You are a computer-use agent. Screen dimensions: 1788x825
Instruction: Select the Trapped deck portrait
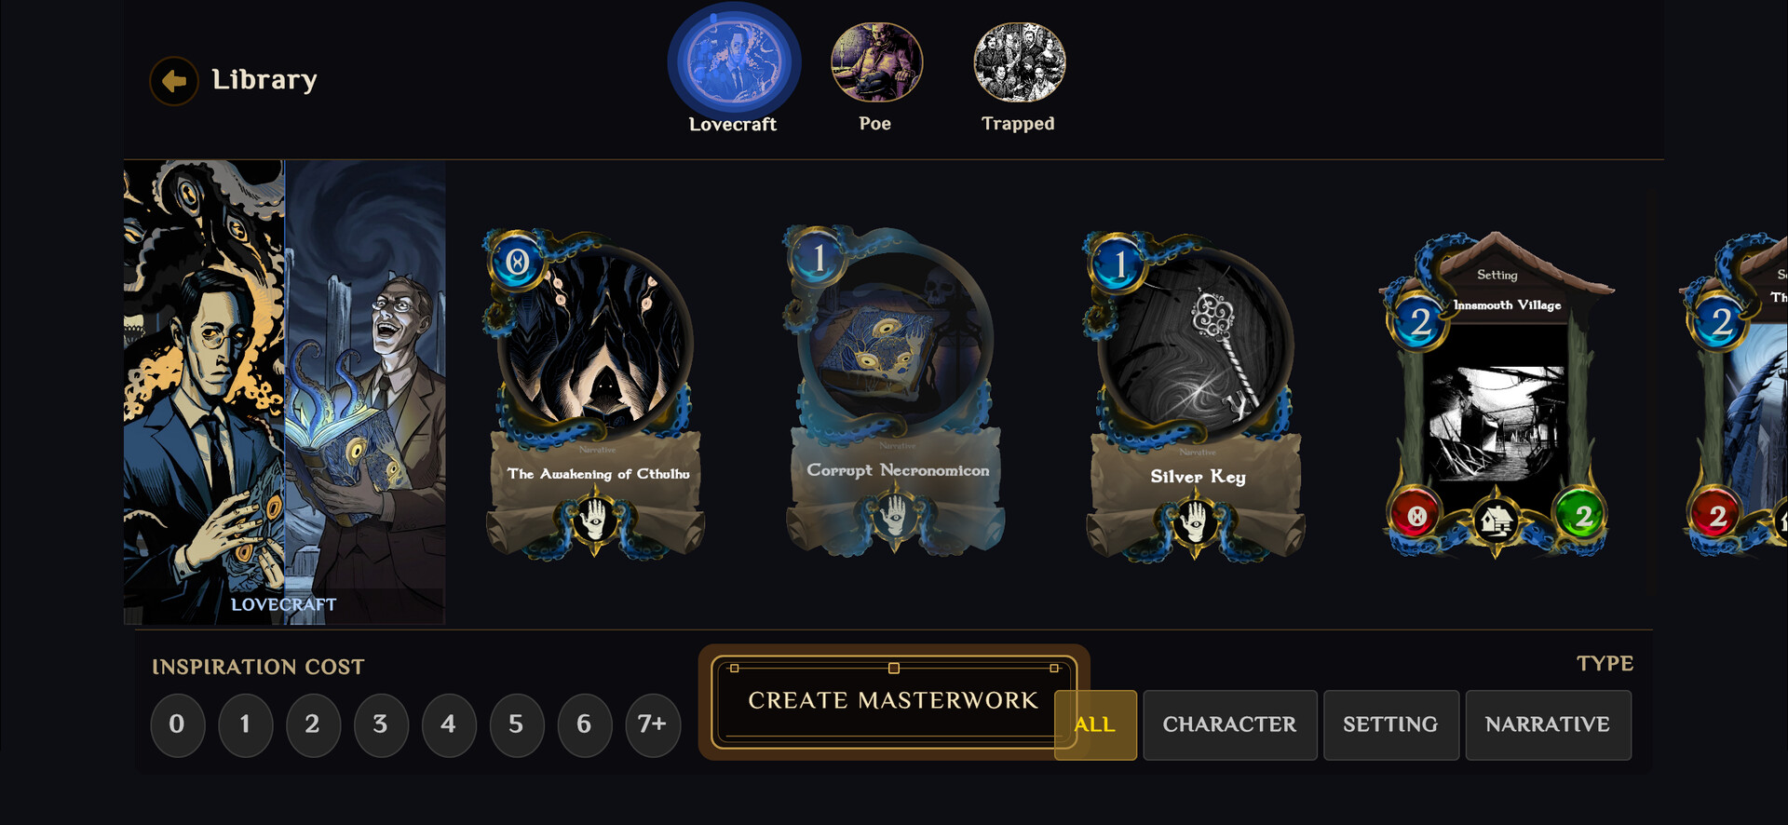1020,62
